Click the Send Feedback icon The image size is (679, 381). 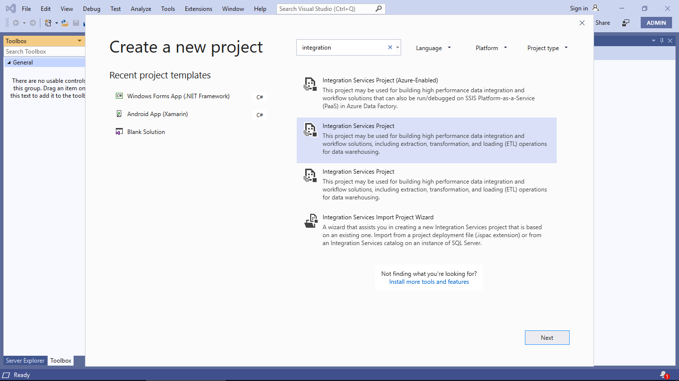coord(626,23)
